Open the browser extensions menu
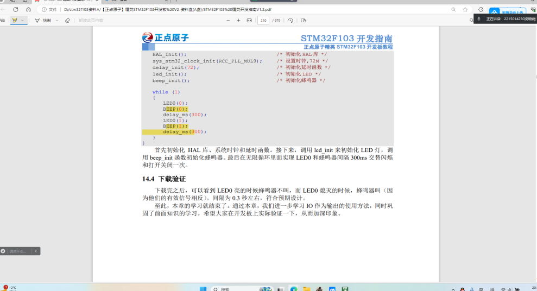This screenshot has height=291, width=537. [481, 9]
